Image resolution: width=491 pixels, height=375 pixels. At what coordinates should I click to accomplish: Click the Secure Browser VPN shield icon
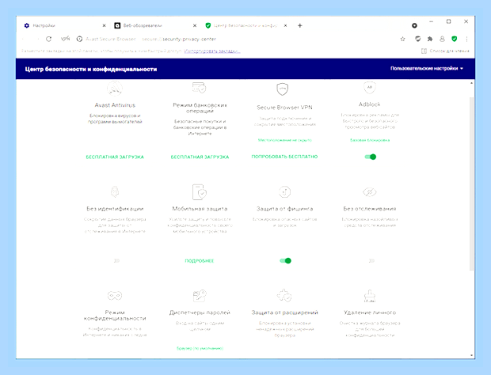click(283, 89)
